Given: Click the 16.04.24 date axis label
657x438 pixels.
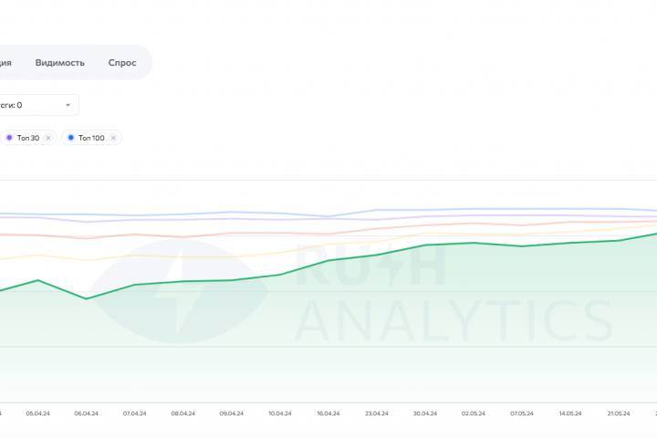Looking at the screenshot, I should pyautogui.click(x=328, y=413).
